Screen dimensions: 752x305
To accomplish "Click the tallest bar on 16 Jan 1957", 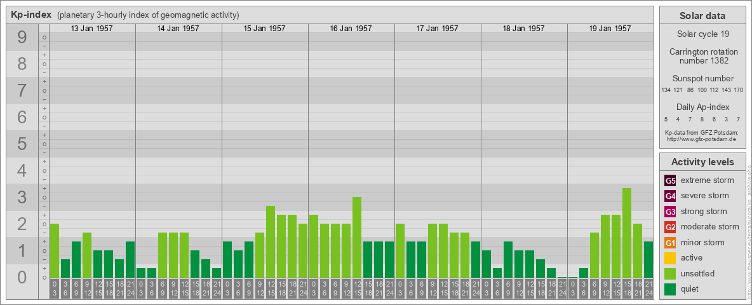I will (x=356, y=238).
